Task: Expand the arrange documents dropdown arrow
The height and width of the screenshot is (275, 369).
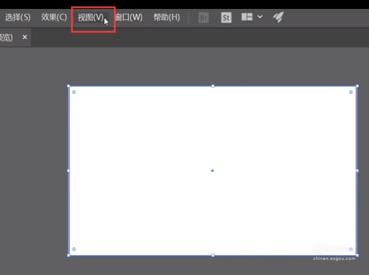Action: pyautogui.click(x=260, y=17)
